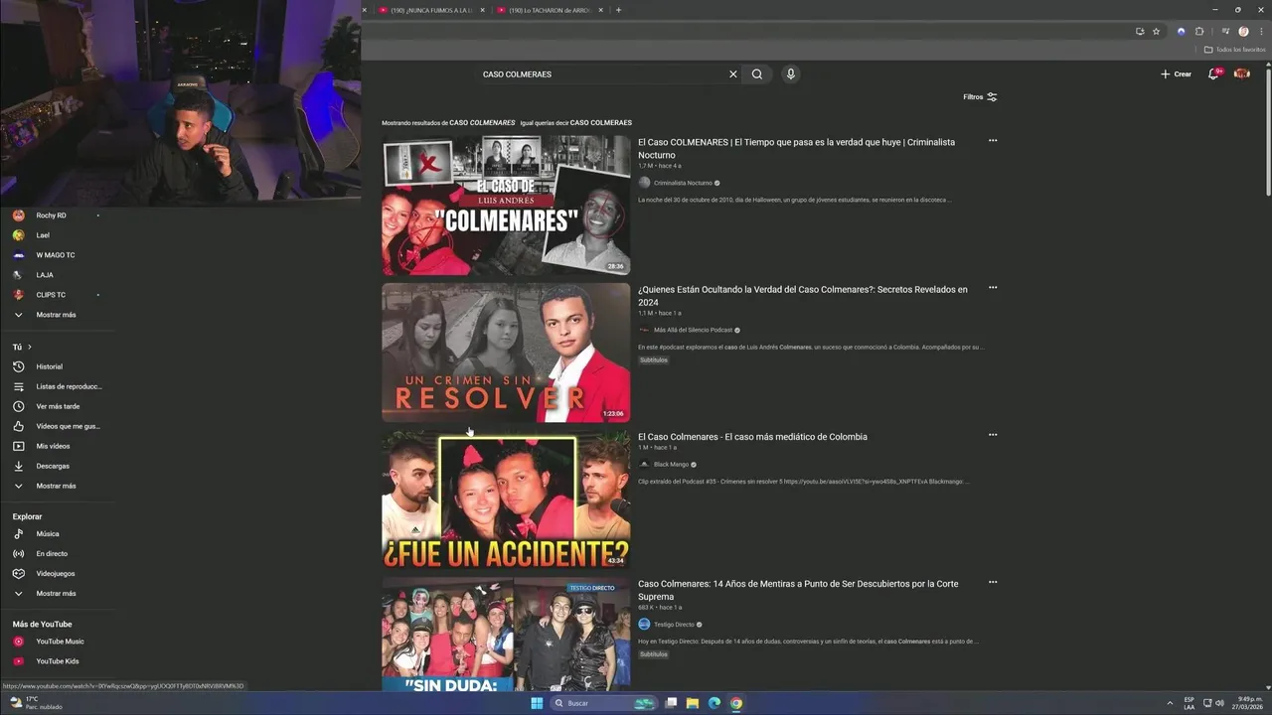Close the NUNCA FUIMOS A LA tab
The image size is (1272, 715).
click(x=483, y=10)
